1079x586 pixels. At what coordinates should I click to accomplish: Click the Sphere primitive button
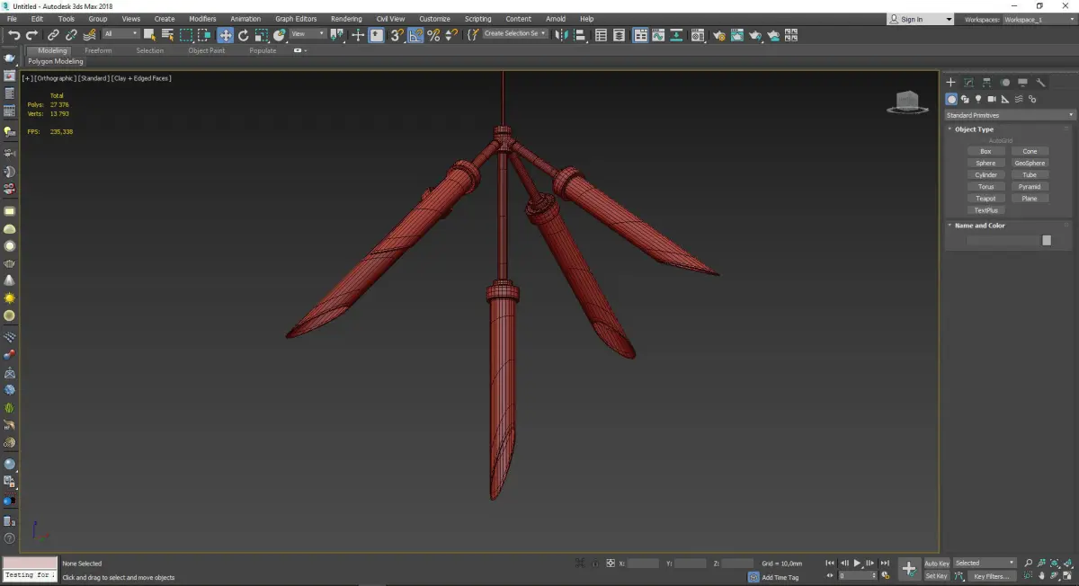(x=985, y=163)
